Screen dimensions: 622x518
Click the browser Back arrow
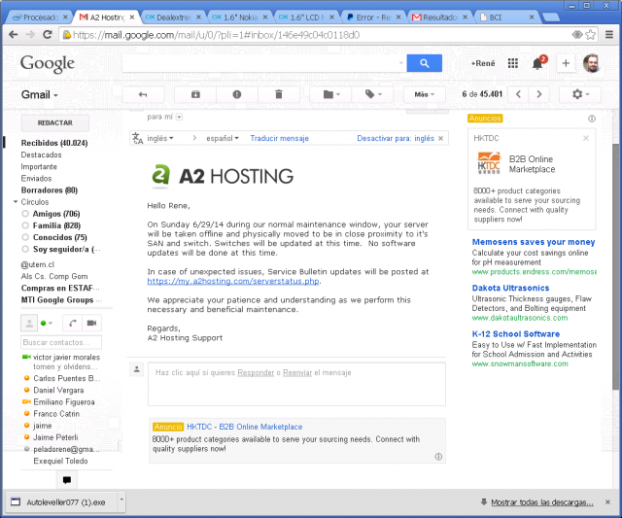(13, 35)
